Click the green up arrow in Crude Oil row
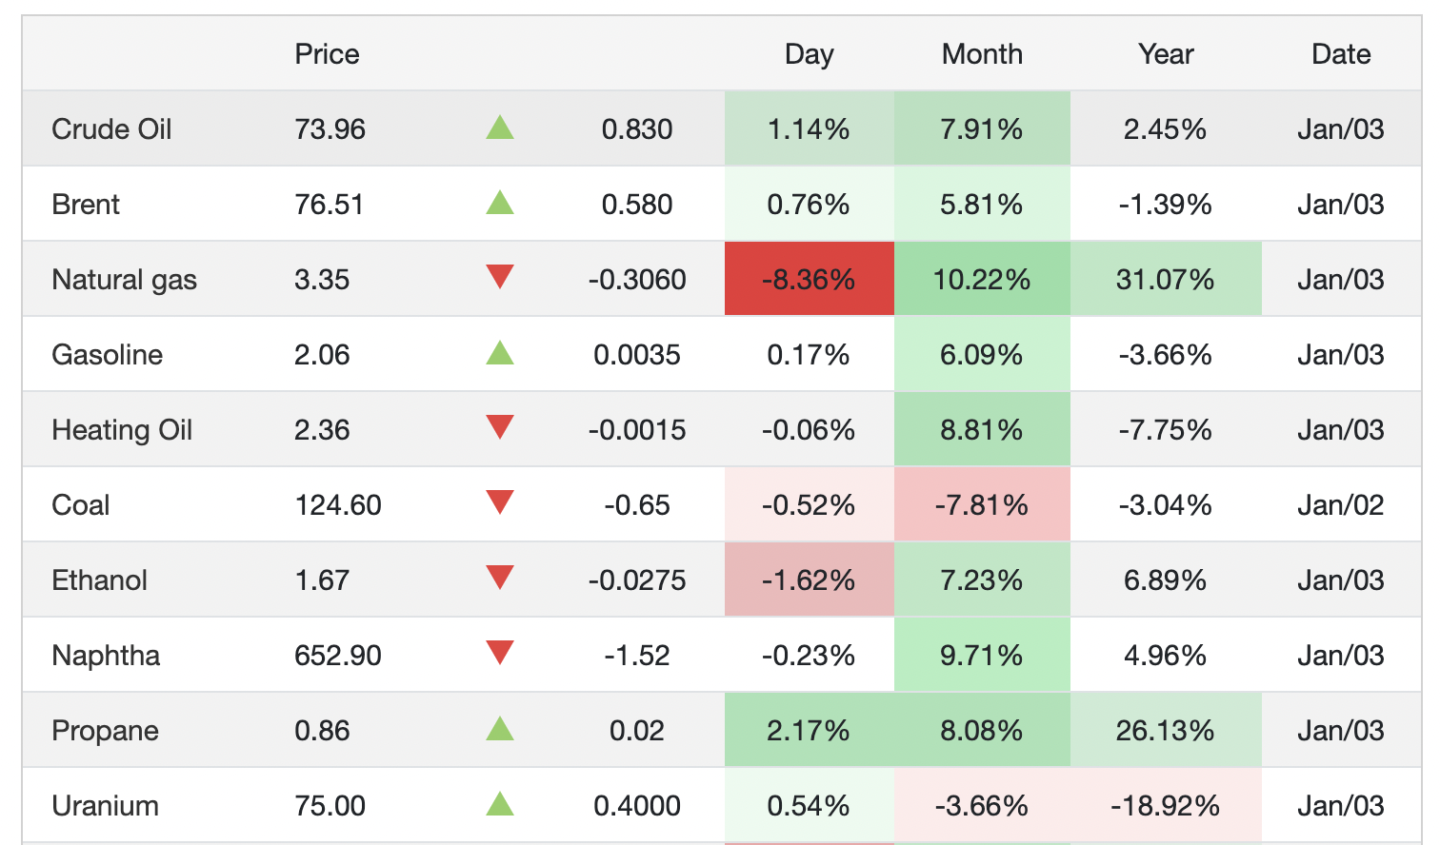Image resolution: width=1440 pixels, height=845 pixels. (x=500, y=128)
